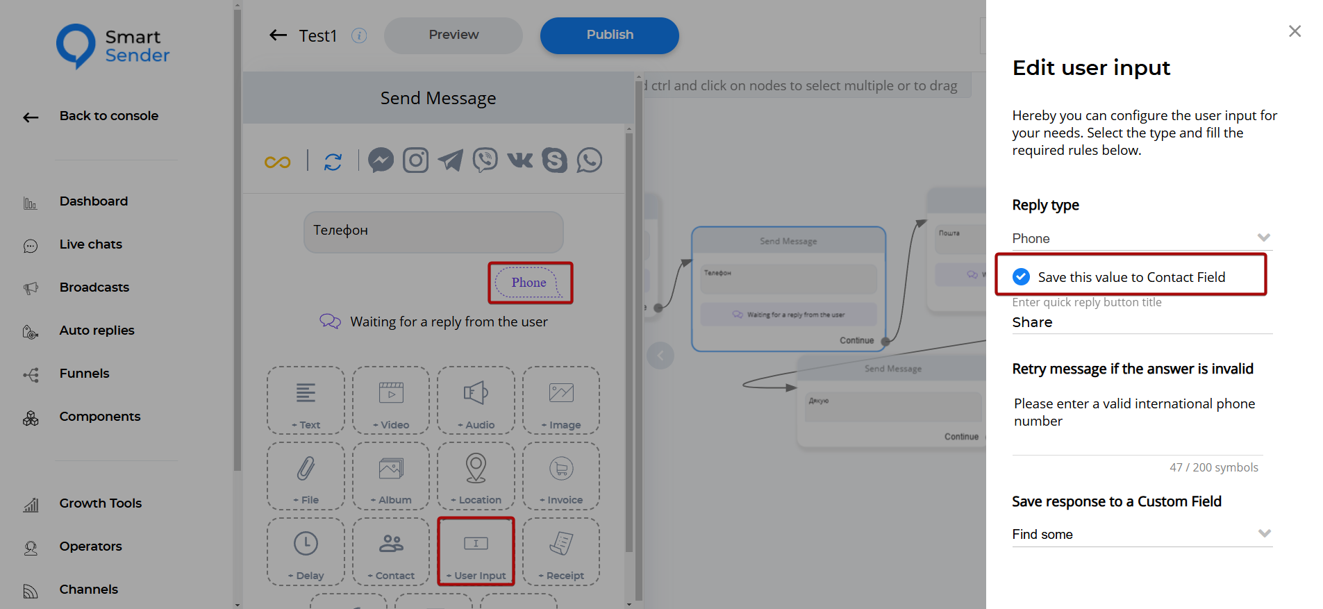The image size is (1323, 609).
Task: Add an Audio block
Action: tap(476, 401)
